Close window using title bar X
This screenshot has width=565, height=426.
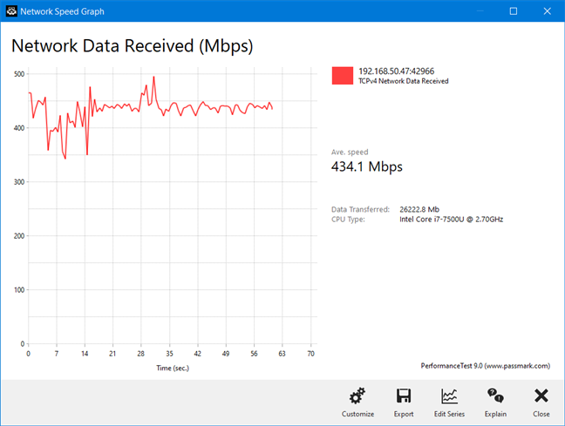547,11
